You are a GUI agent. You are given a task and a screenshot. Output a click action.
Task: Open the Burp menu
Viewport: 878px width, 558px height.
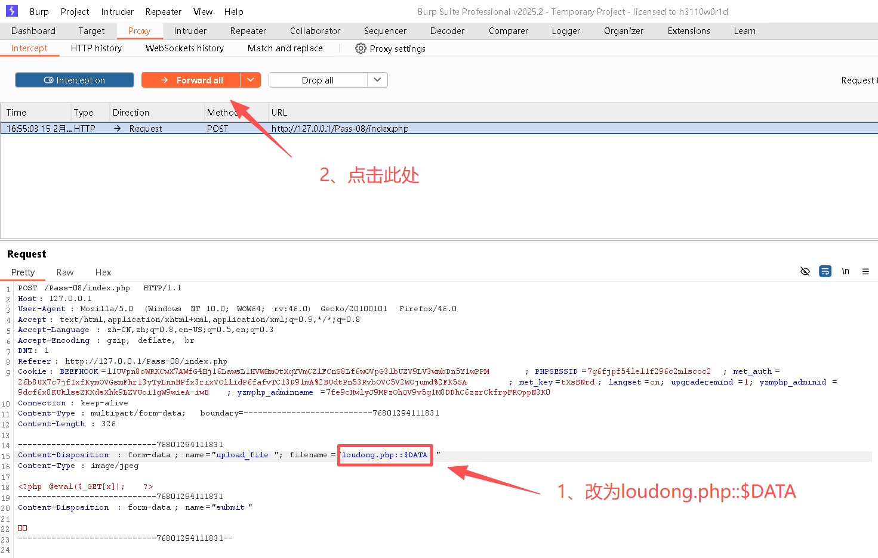pos(39,11)
